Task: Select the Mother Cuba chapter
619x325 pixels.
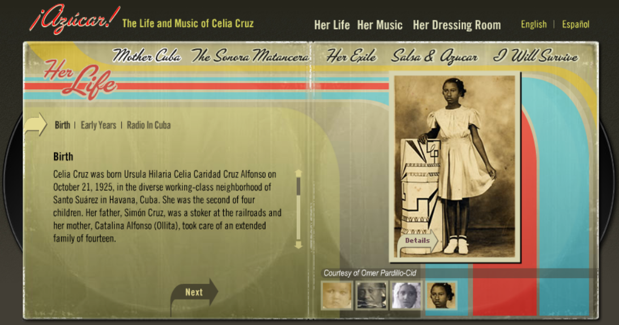Action: pos(147,55)
